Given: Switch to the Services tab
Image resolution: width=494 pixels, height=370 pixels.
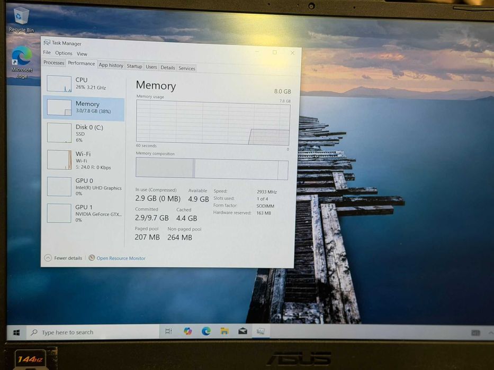Looking at the screenshot, I should pos(187,68).
